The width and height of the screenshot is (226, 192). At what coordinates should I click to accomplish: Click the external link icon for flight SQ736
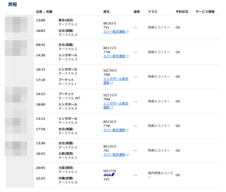(112, 83)
